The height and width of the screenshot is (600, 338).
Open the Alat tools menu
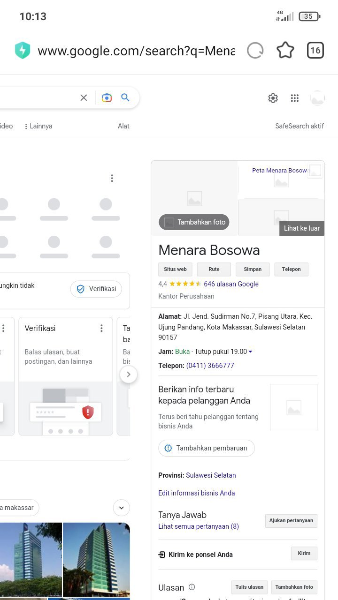click(x=123, y=126)
